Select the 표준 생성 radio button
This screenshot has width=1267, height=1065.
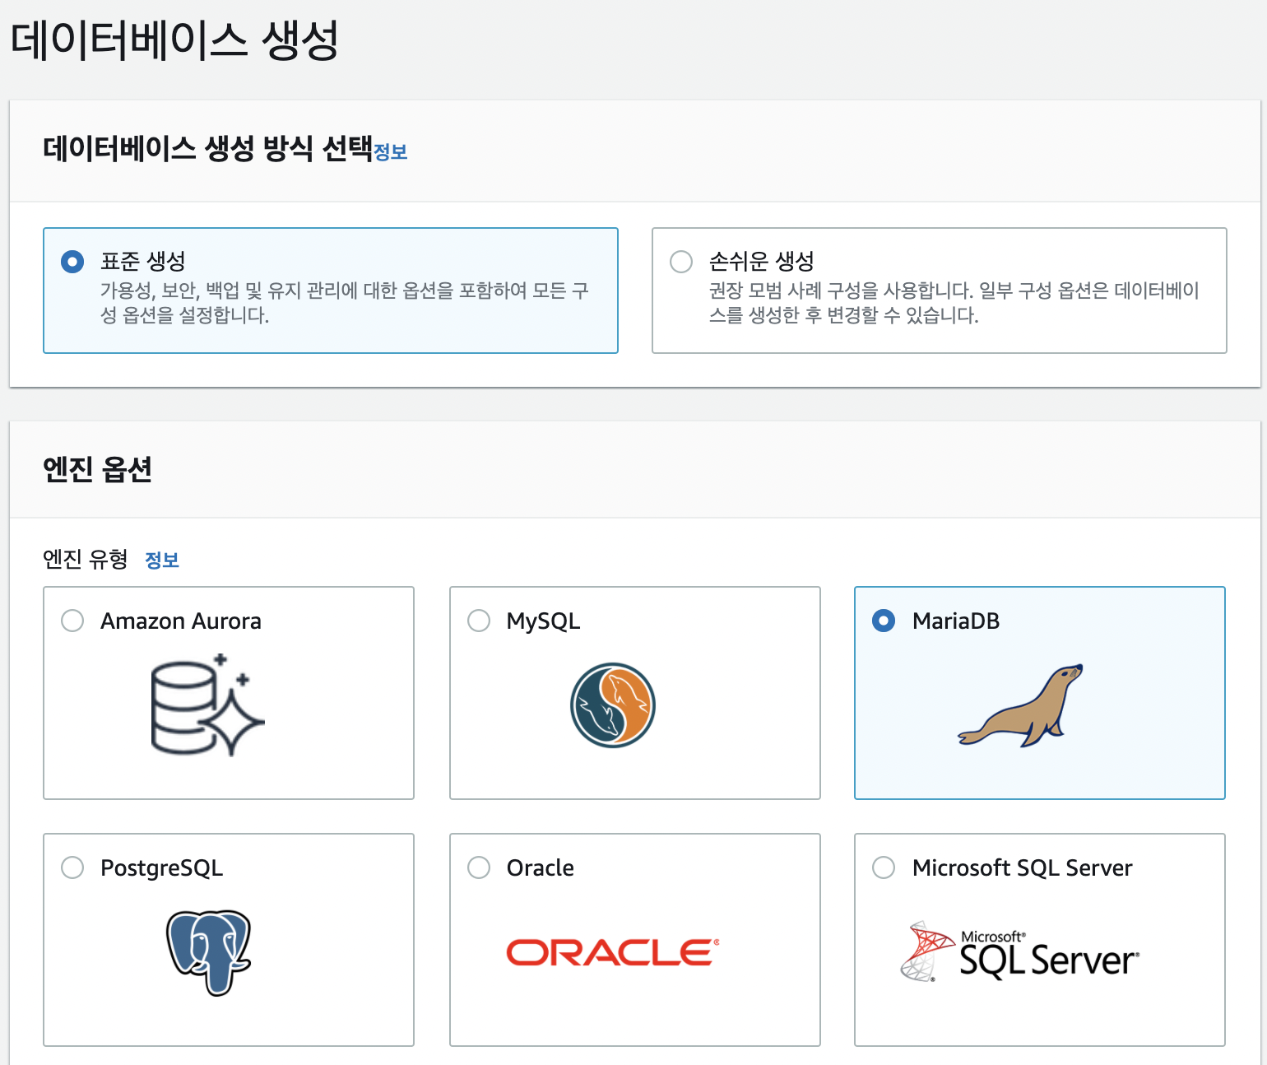tap(72, 262)
